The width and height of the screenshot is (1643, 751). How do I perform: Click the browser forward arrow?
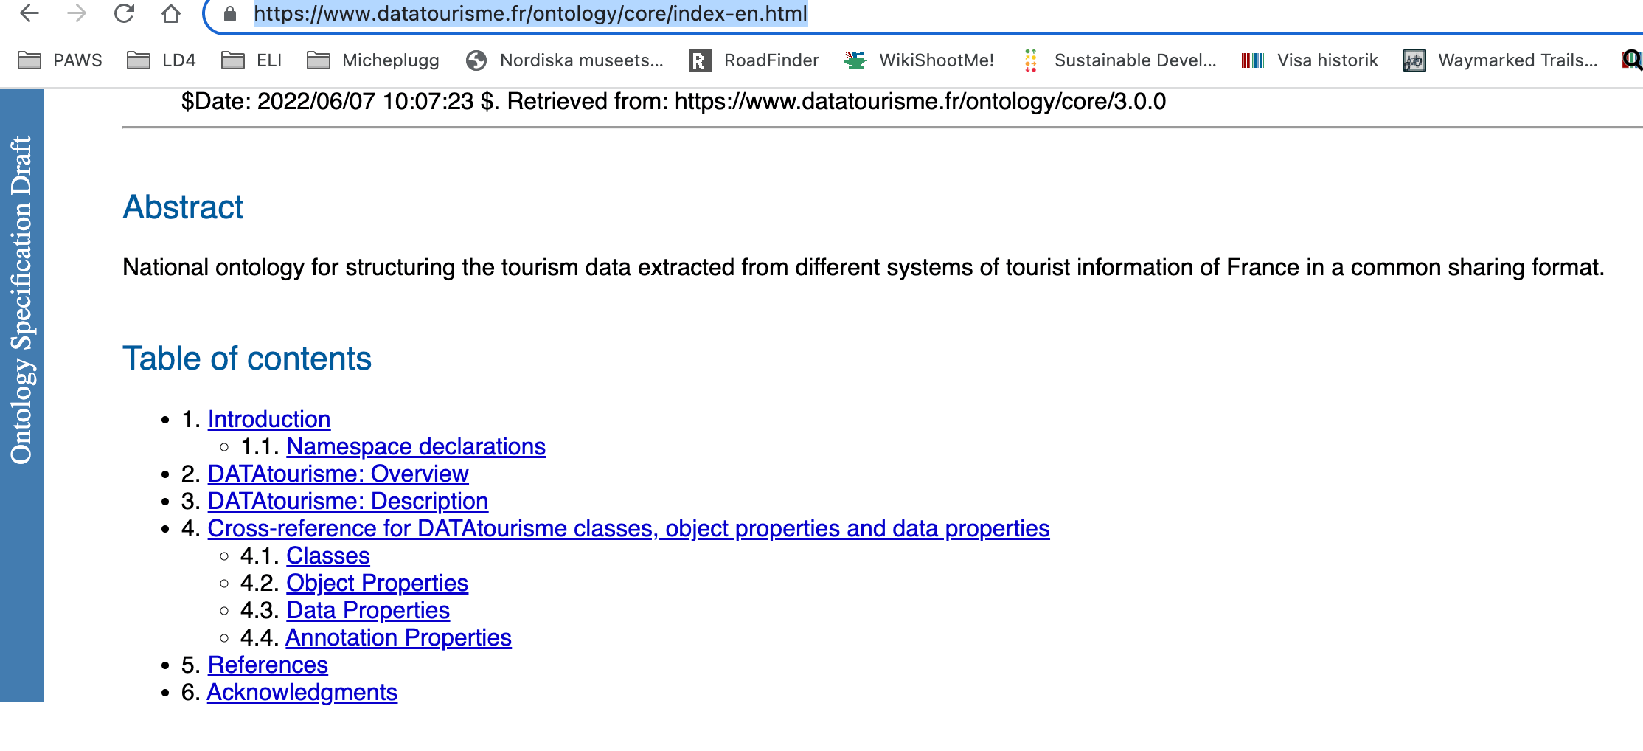(77, 13)
